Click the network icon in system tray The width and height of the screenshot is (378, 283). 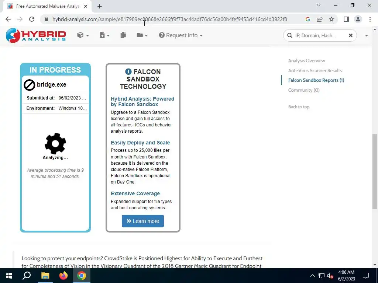pyautogui.click(x=322, y=276)
